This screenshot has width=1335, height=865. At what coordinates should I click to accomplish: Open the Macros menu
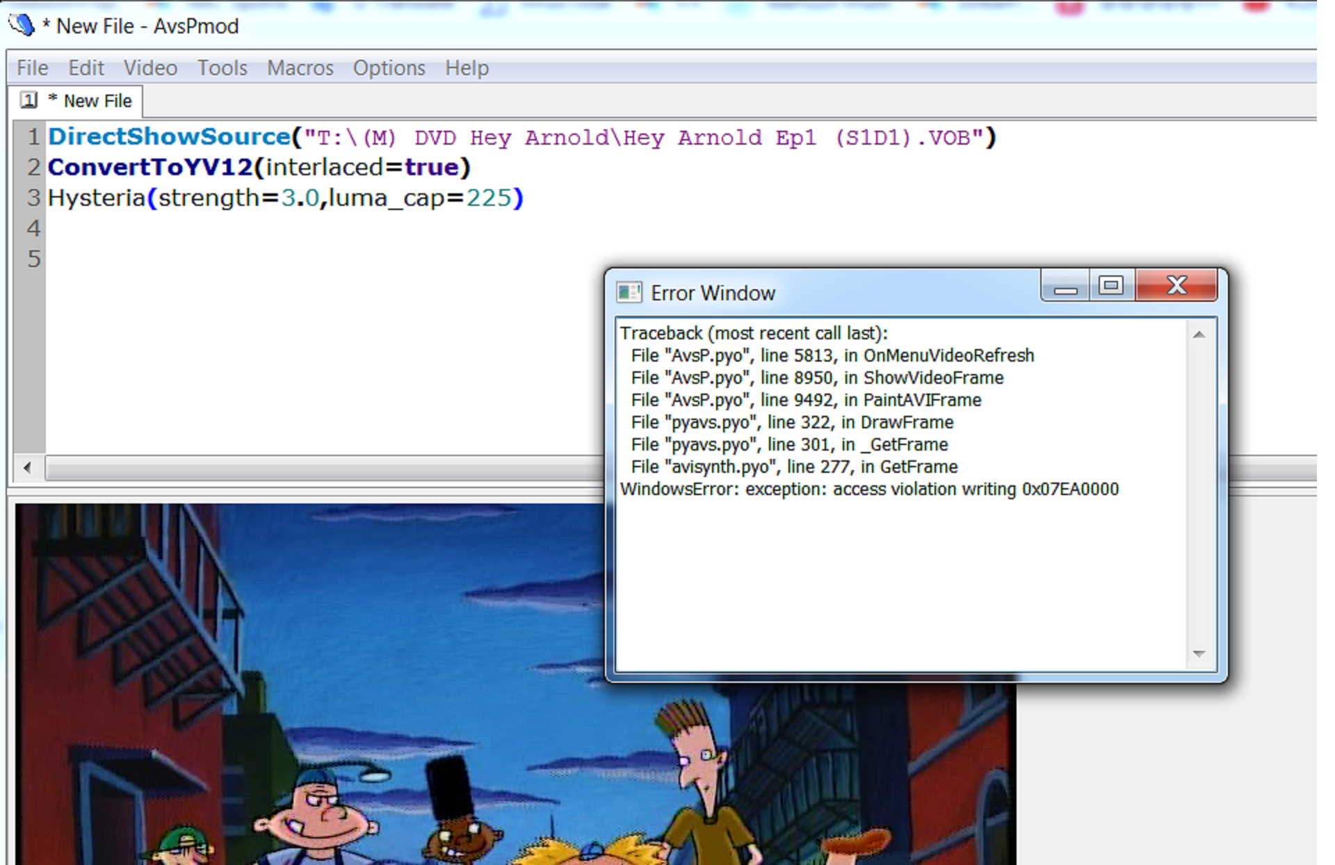(300, 68)
